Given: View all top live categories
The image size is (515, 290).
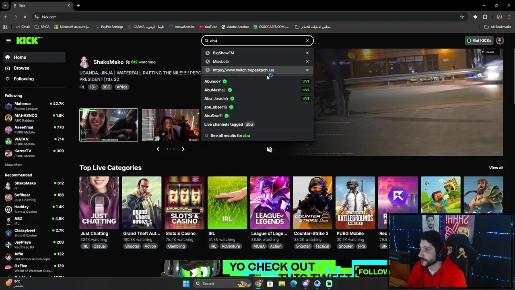Looking at the screenshot, I should pos(496,168).
